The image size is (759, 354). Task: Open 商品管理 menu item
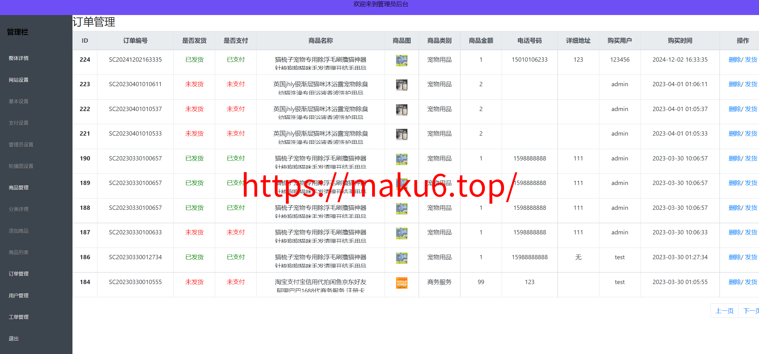pyautogui.click(x=18, y=187)
